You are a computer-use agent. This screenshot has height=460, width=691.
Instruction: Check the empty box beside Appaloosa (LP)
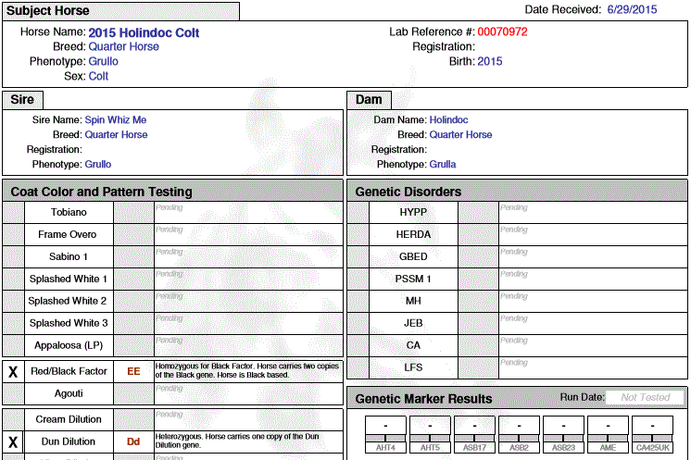tap(13, 345)
